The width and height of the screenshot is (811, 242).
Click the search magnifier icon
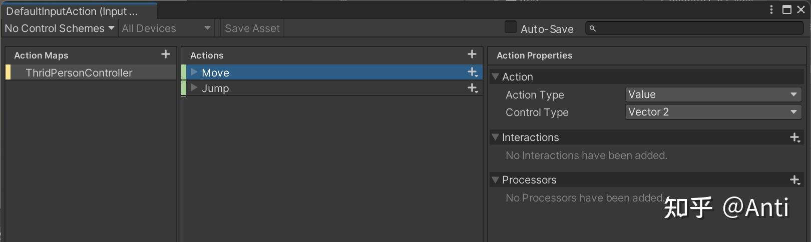click(x=593, y=28)
